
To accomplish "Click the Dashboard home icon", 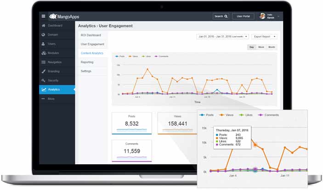I will click(x=43, y=26).
